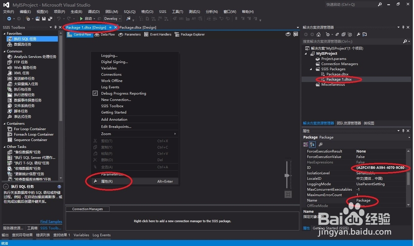Click Categorized view icon in Properties

306,144
